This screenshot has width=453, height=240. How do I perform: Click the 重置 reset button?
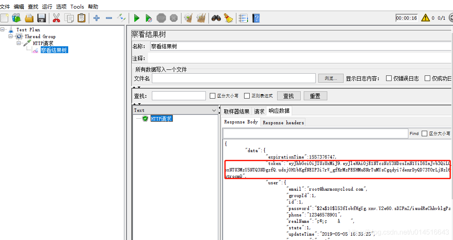point(315,96)
